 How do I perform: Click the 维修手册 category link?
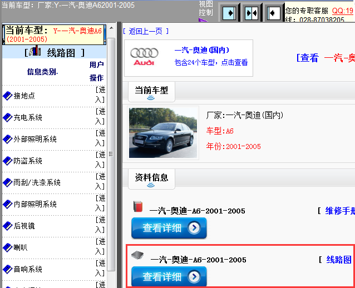pos(340,211)
